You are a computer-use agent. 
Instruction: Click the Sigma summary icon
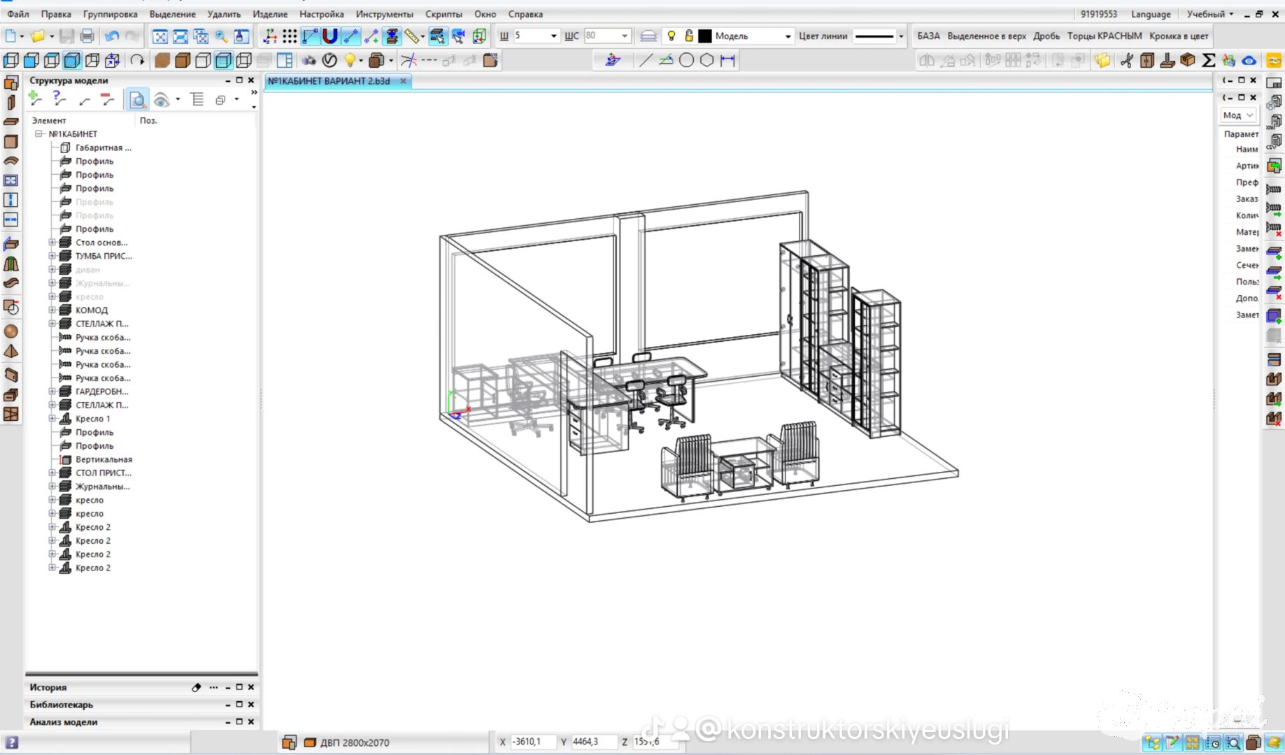tap(1208, 60)
